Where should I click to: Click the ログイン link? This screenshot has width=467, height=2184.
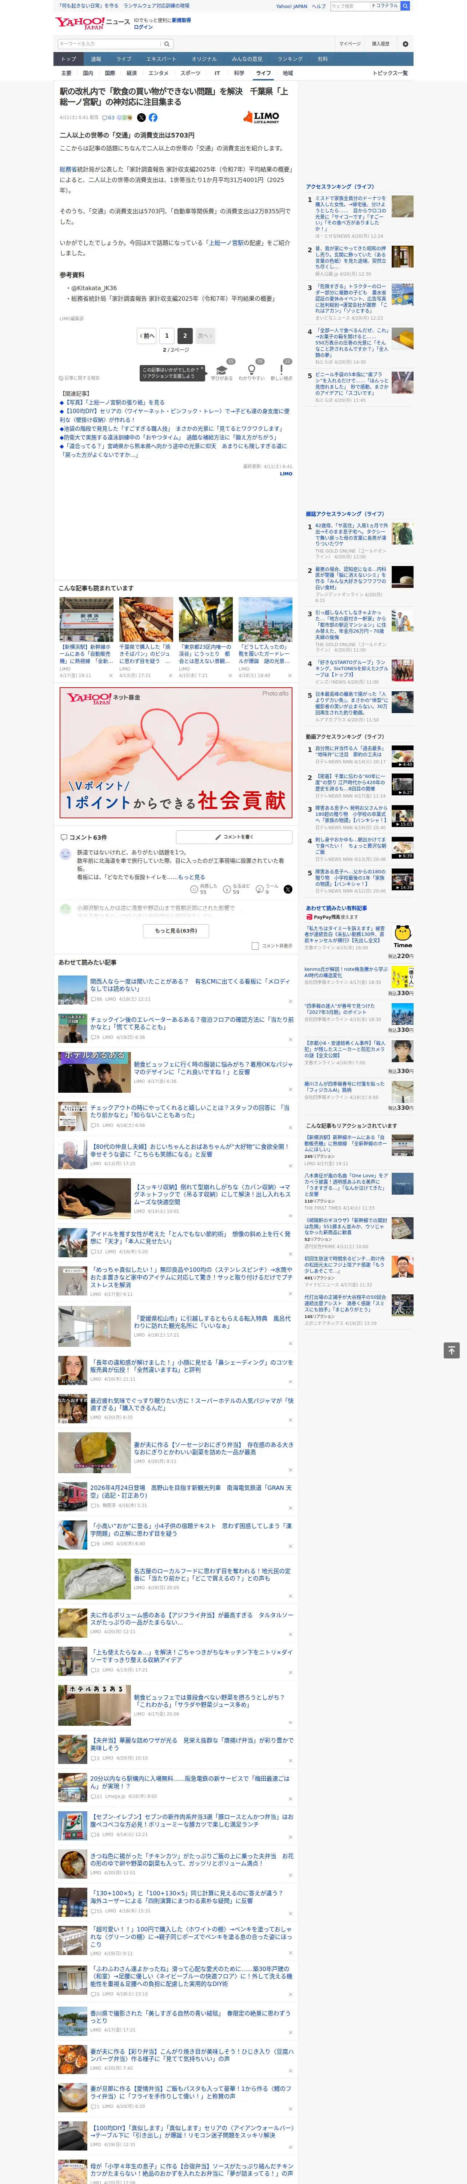(143, 27)
